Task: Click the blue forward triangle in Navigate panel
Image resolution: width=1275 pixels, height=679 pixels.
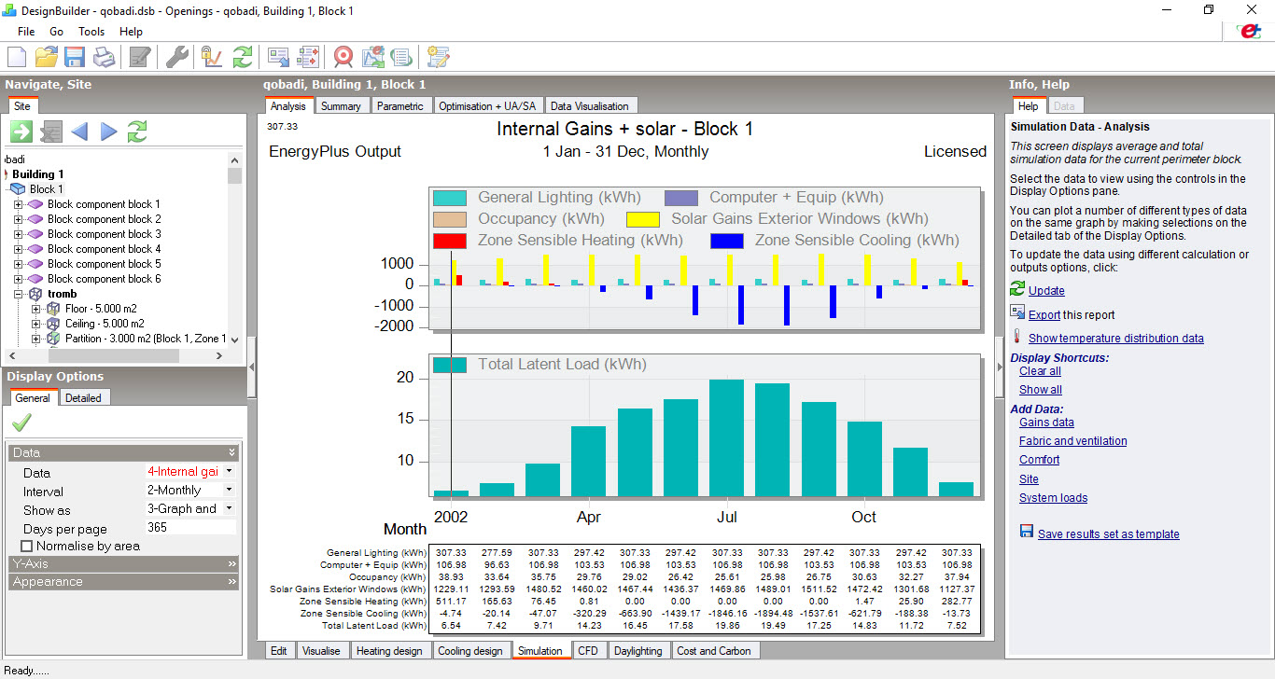Action: tap(109, 132)
